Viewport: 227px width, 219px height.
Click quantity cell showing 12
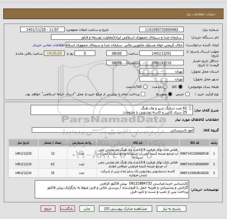coord(53,153)
